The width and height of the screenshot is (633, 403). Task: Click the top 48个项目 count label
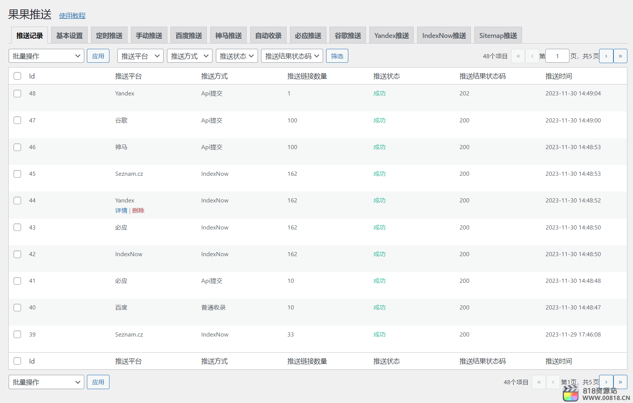point(495,56)
